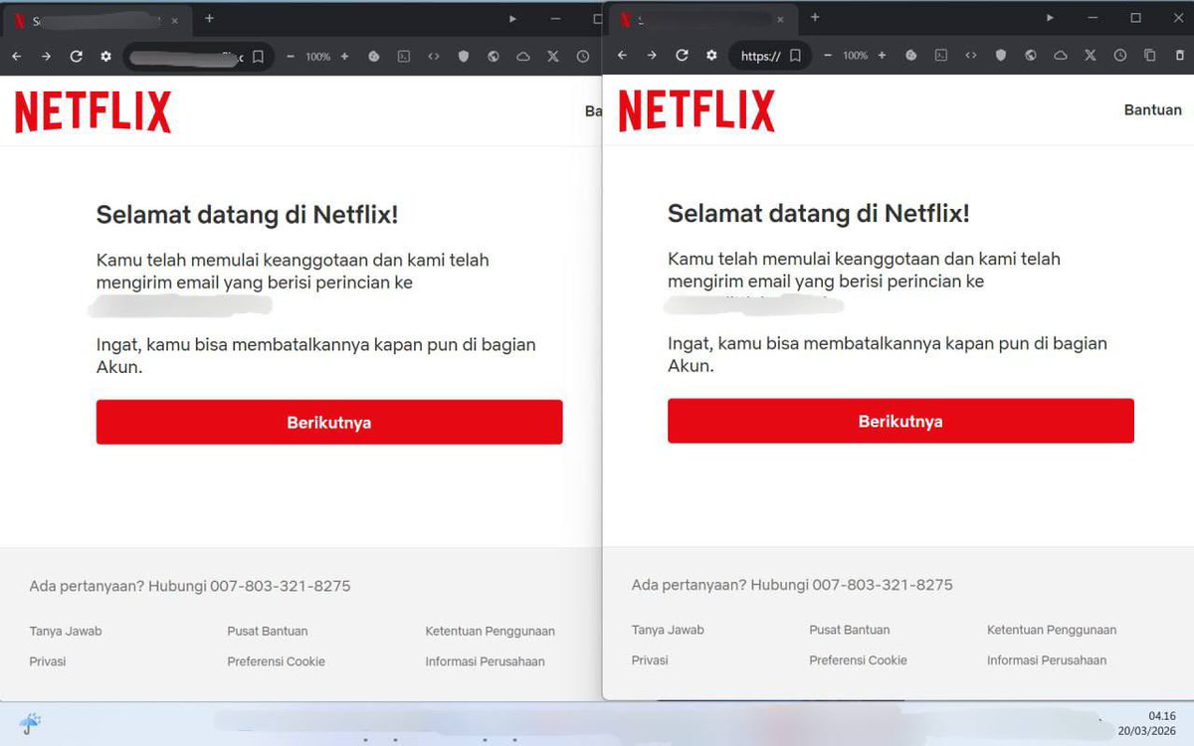Open Preferensi Cookie link in left window
This screenshot has height=746, width=1194.
(276, 660)
